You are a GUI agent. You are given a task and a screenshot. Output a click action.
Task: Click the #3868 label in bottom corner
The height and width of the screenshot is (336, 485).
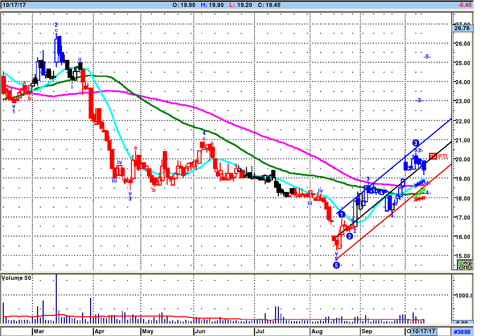tap(462, 332)
